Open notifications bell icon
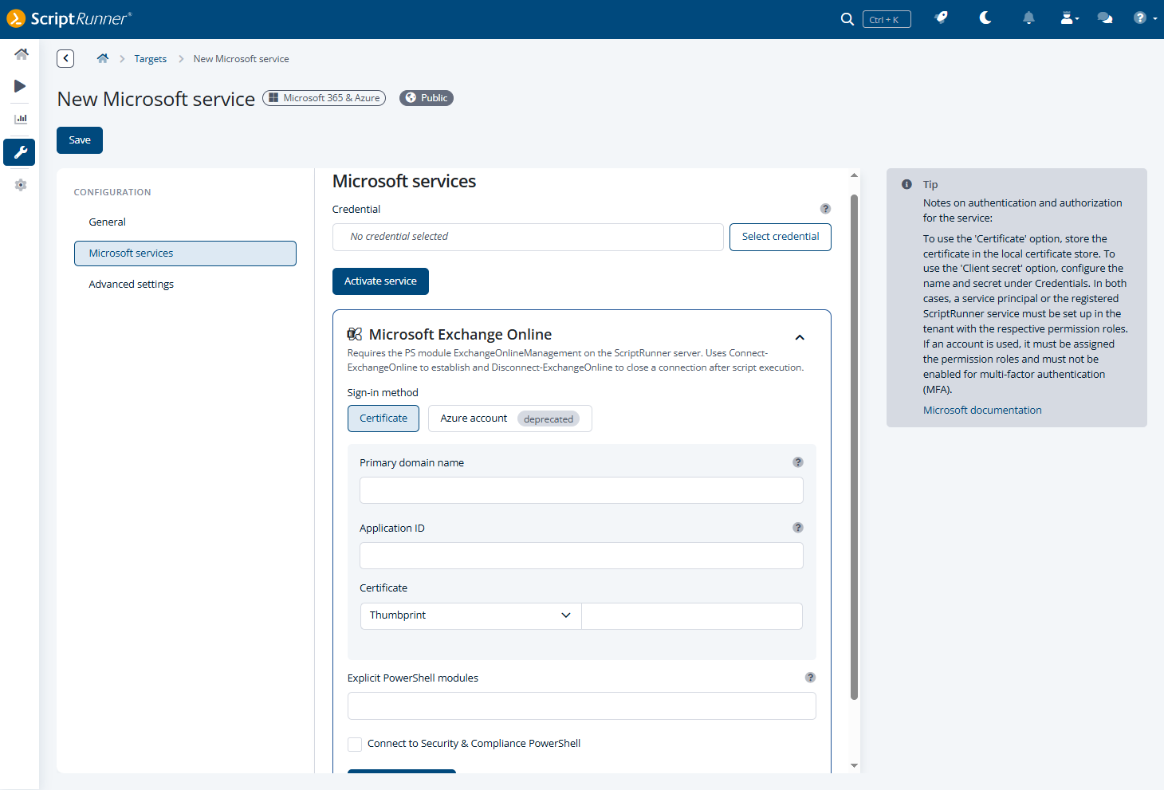1164x790 pixels. (x=1028, y=18)
